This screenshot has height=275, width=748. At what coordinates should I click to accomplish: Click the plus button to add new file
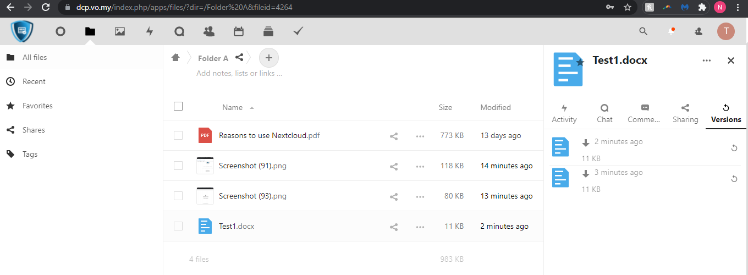click(268, 58)
